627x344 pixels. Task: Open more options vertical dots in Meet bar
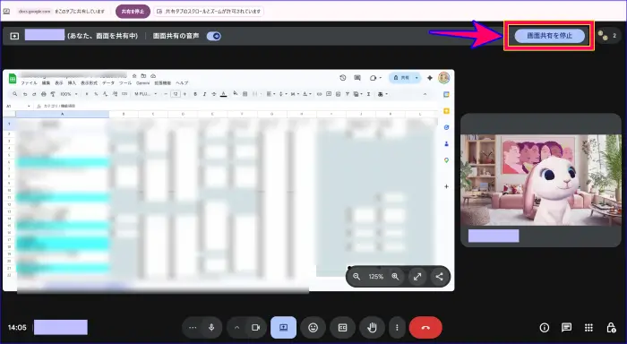point(397,328)
